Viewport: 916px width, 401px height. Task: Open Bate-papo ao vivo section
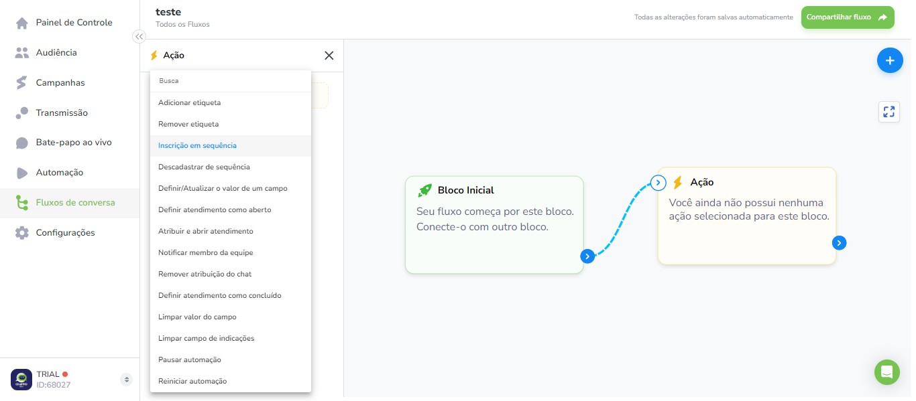point(70,143)
